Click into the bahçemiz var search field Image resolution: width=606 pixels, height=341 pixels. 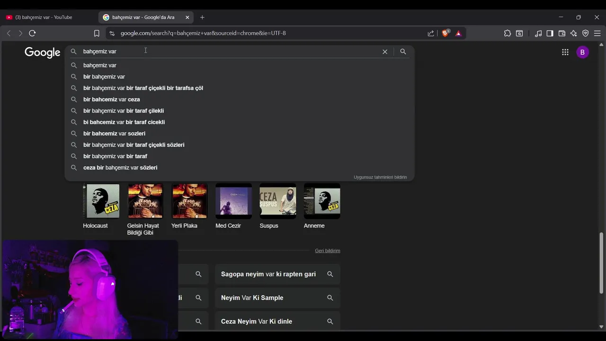coord(230,52)
